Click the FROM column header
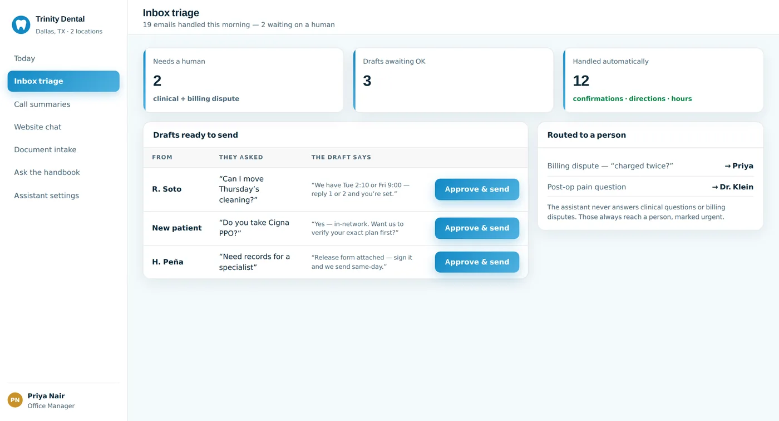Image resolution: width=779 pixels, height=421 pixels. (162, 157)
